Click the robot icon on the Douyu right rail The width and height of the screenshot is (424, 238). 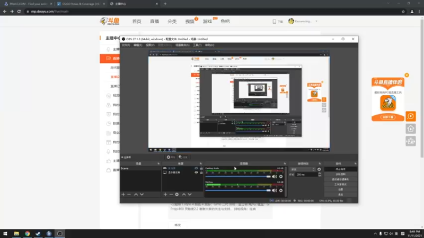[x=410, y=141]
